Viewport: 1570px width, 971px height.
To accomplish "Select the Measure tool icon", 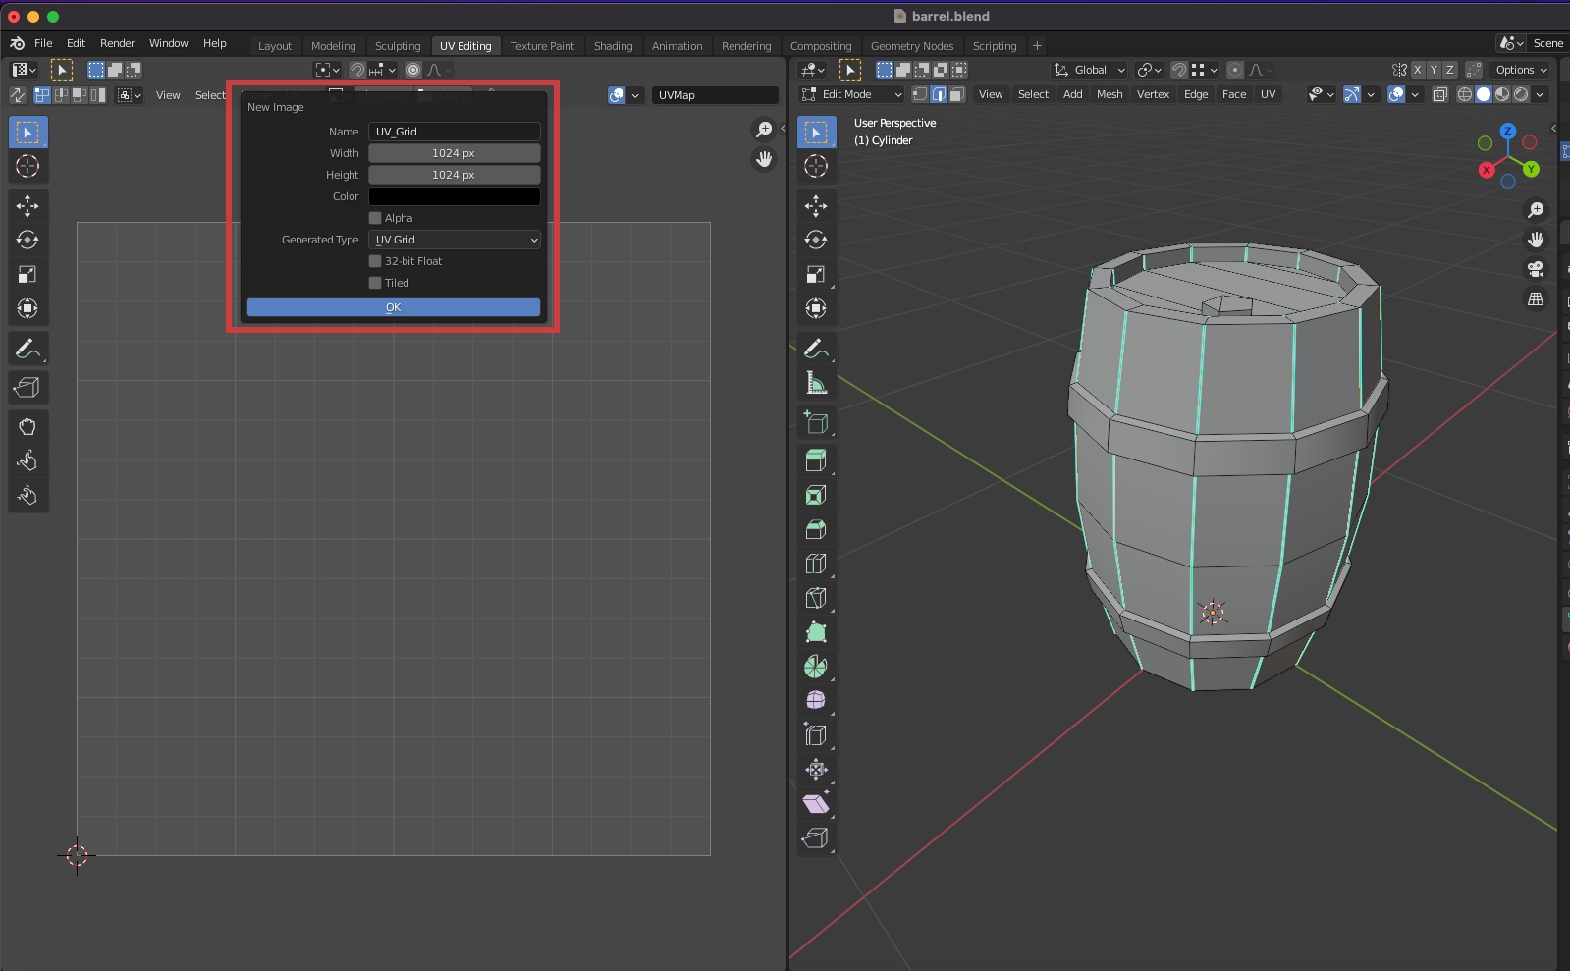I will (x=816, y=383).
